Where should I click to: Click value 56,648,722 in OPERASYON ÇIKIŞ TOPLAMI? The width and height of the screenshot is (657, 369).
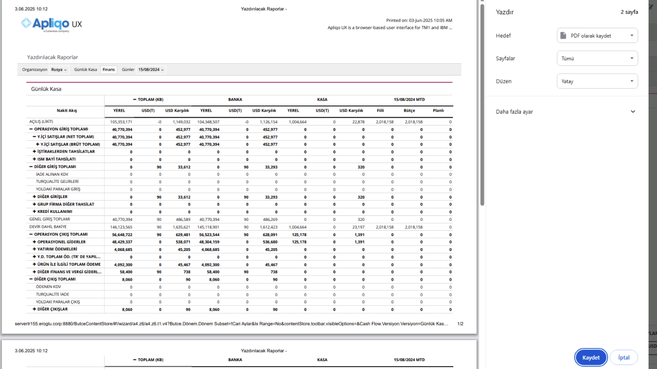[x=122, y=234]
